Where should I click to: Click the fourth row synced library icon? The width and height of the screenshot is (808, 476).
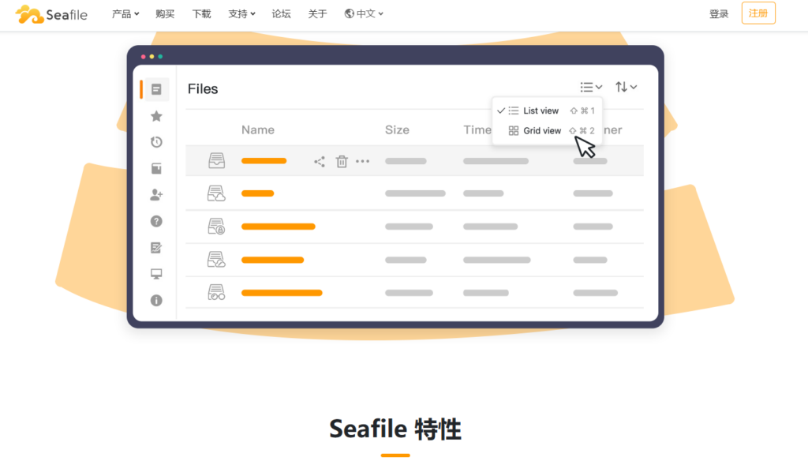tap(216, 260)
